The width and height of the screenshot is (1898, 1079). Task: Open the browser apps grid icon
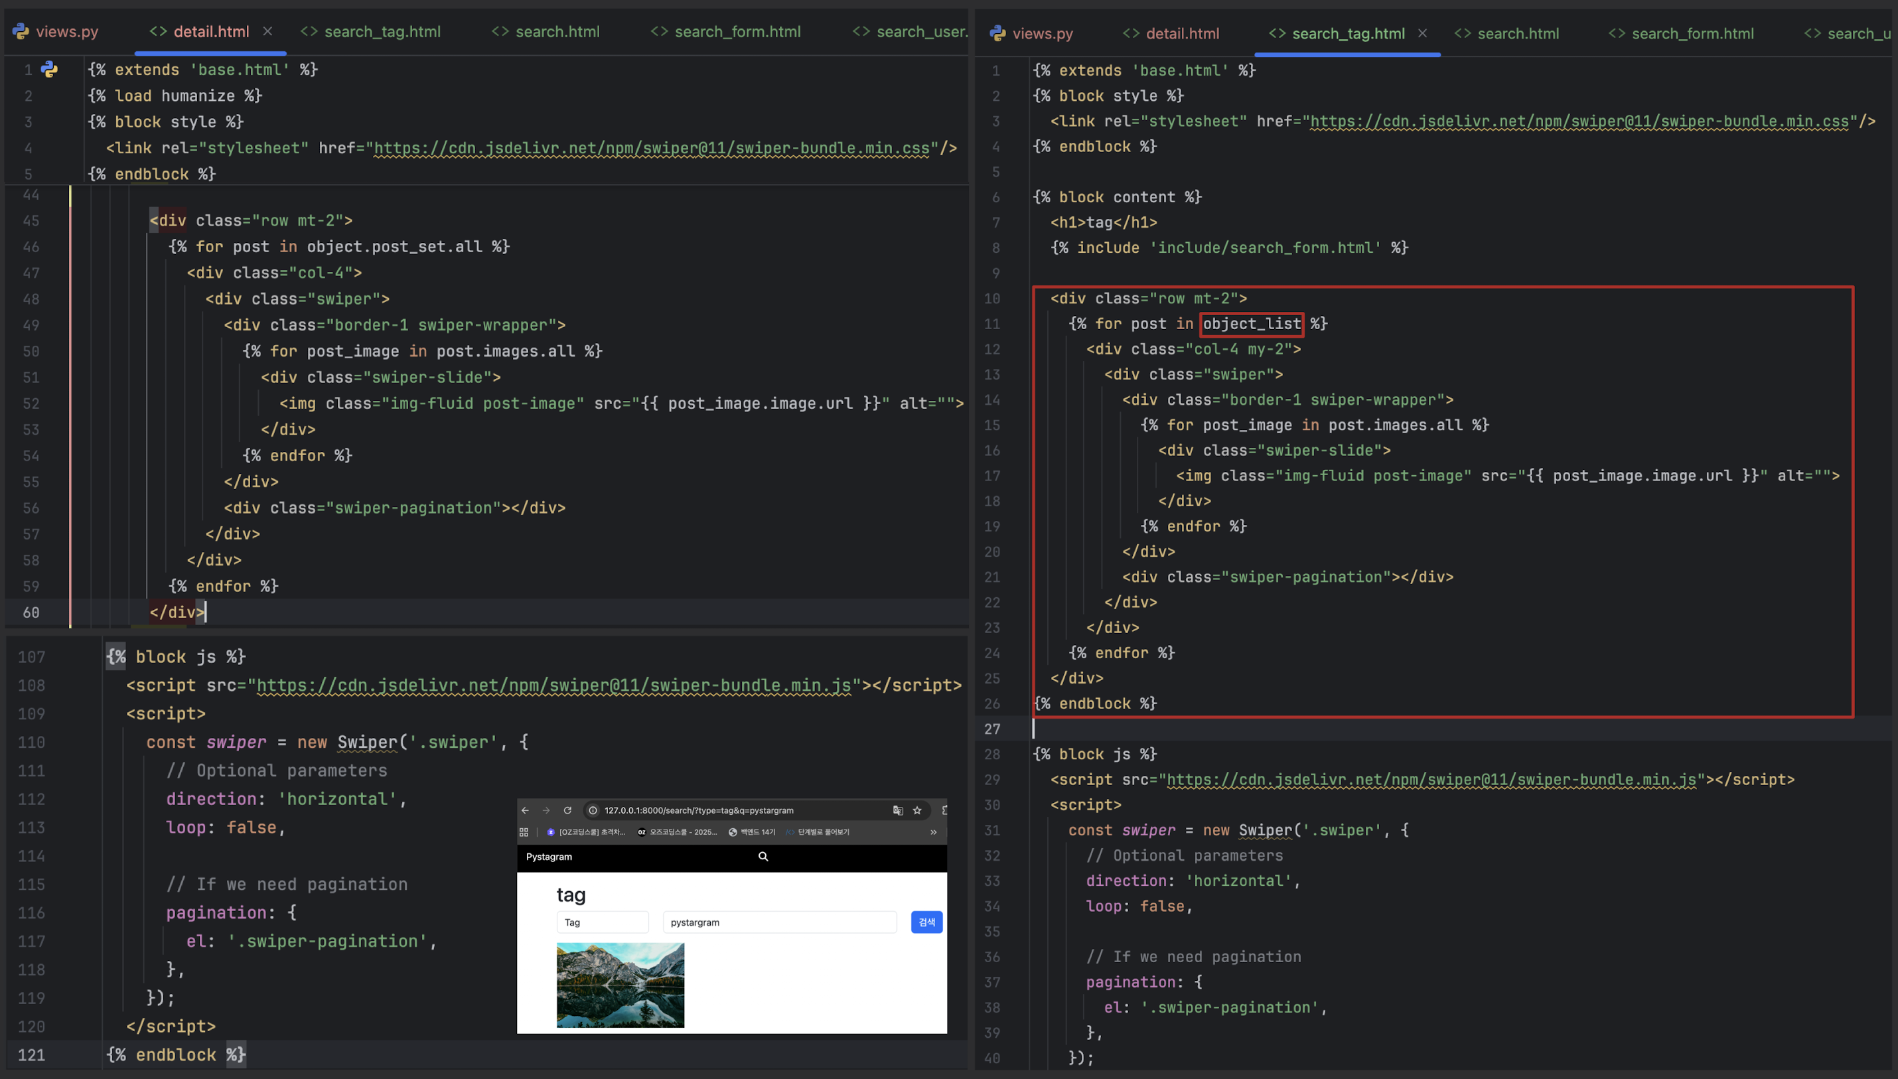[524, 831]
